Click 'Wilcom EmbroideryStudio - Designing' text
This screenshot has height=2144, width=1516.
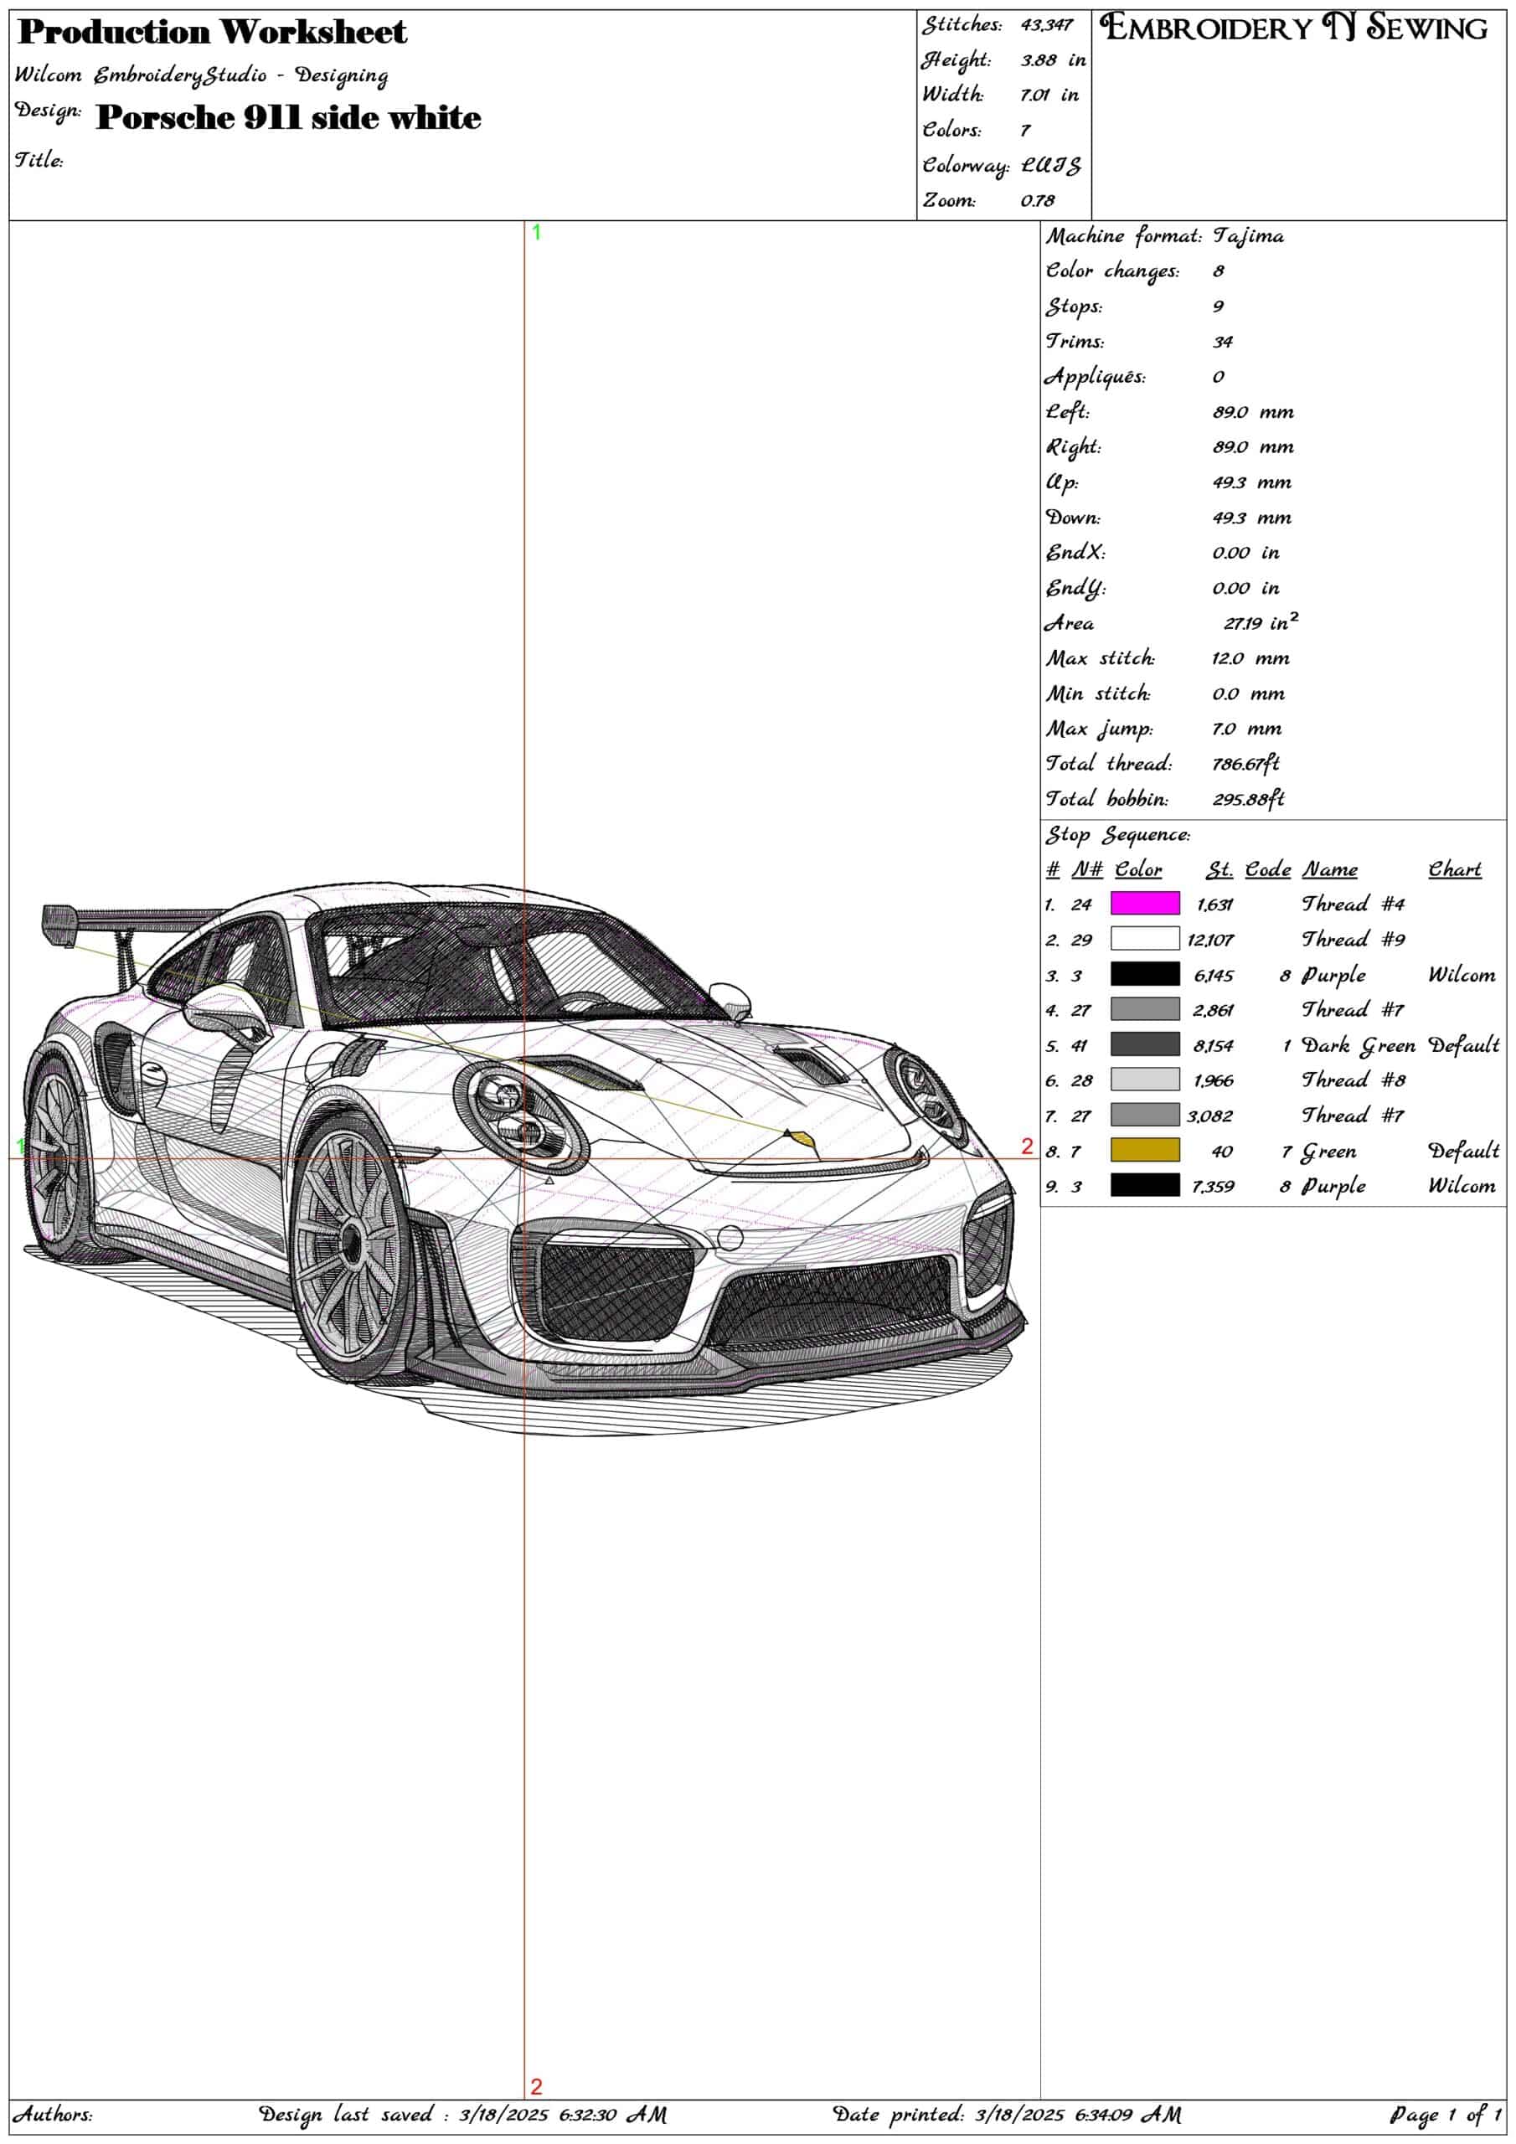point(202,75)
